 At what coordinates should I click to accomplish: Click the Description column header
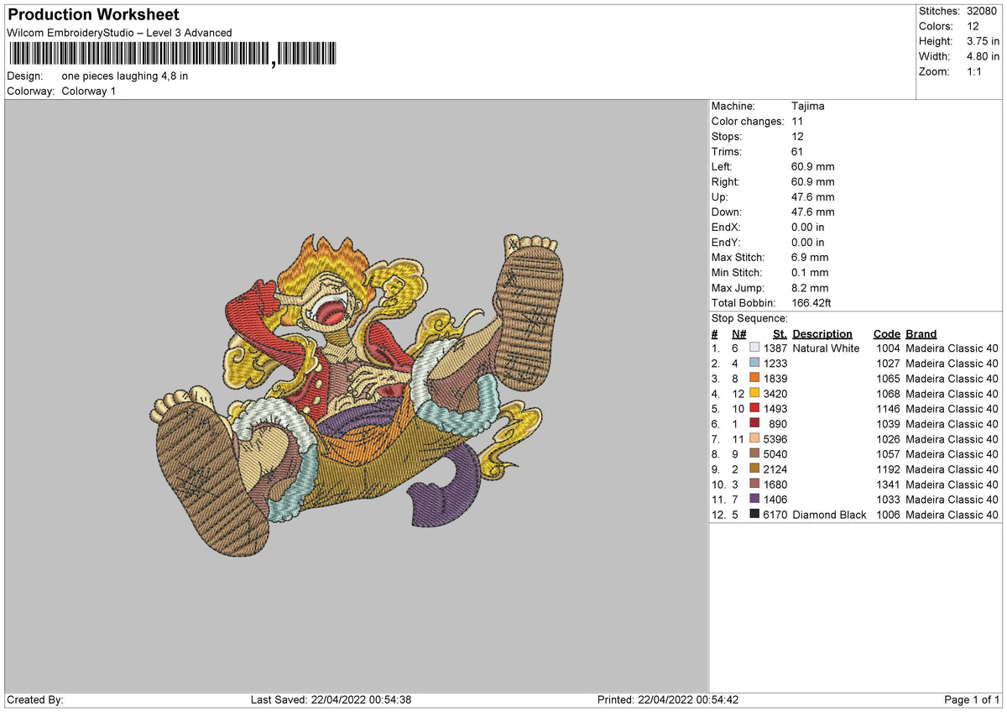click(822, 333)
